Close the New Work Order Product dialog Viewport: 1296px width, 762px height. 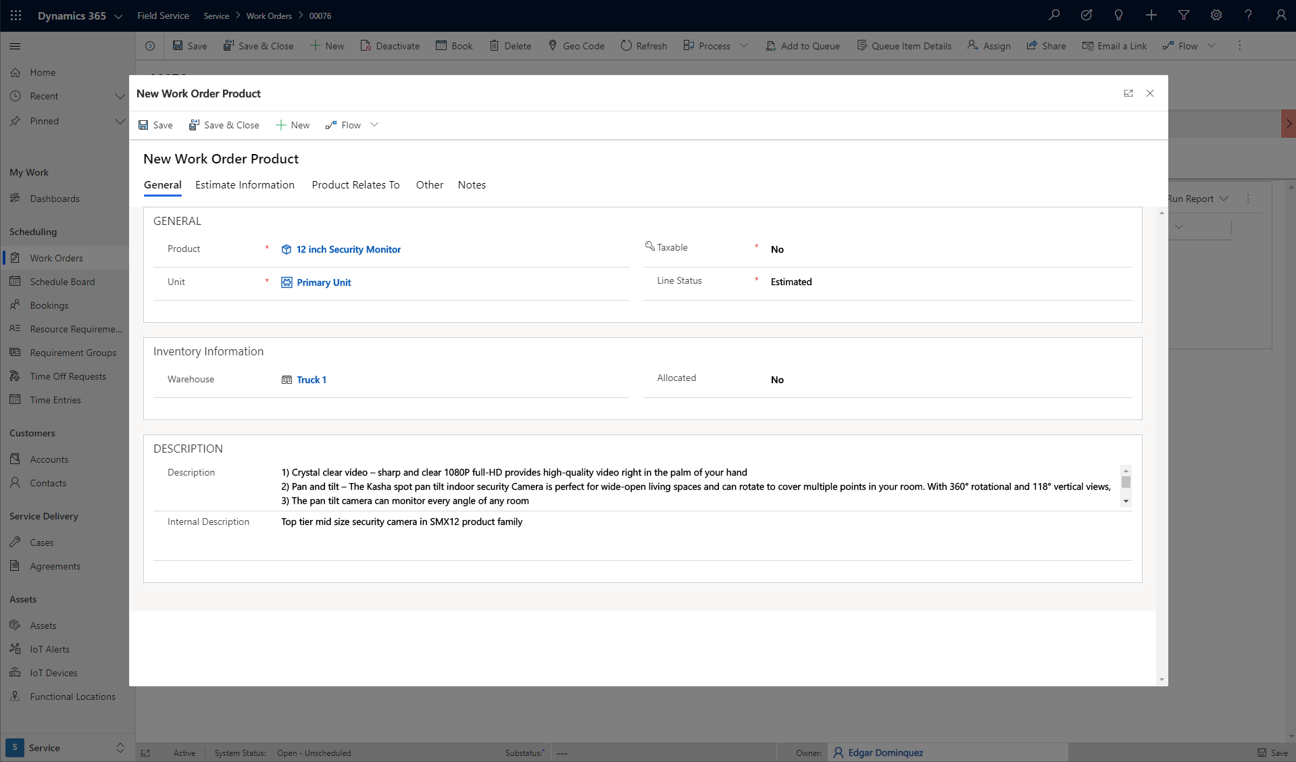pyautogui.click(x=1150, y=93)
